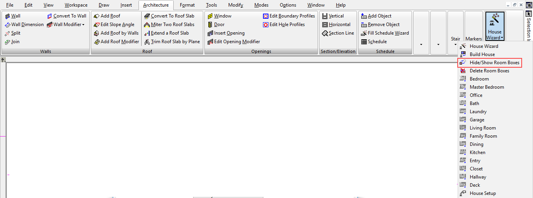The height and width of the screenshot is (198, 533).
Task: Open the Modify tab
Action: (236, 5)
